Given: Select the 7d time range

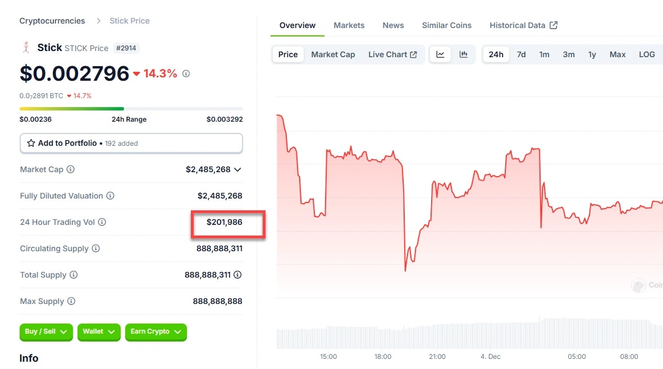Looking at the screenshot, I should coord(522,54).
